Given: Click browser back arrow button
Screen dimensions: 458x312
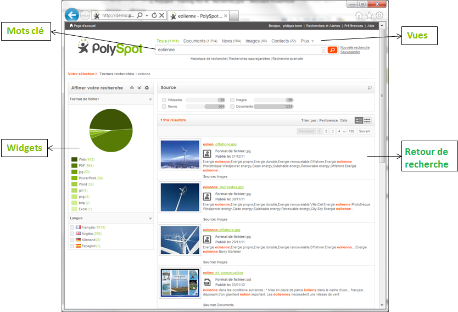Looking at the screenshot, I should (x=71, y=15).
